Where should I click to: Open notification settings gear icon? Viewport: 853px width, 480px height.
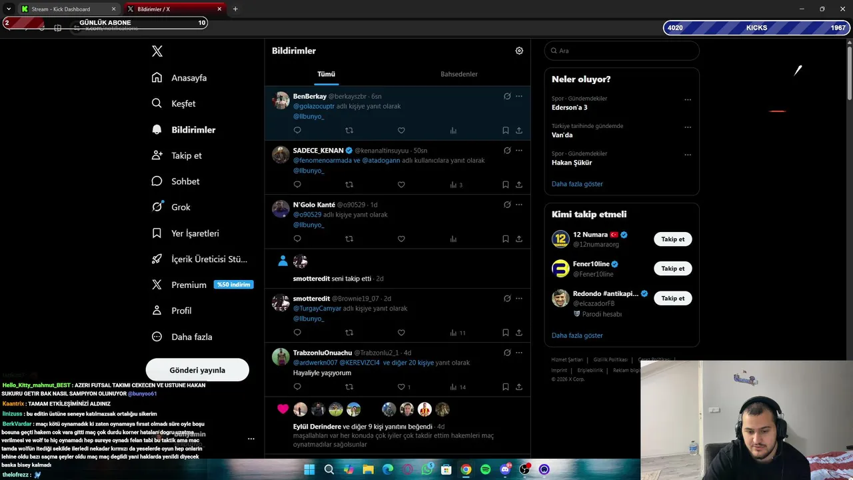click(x=519, y=51)
